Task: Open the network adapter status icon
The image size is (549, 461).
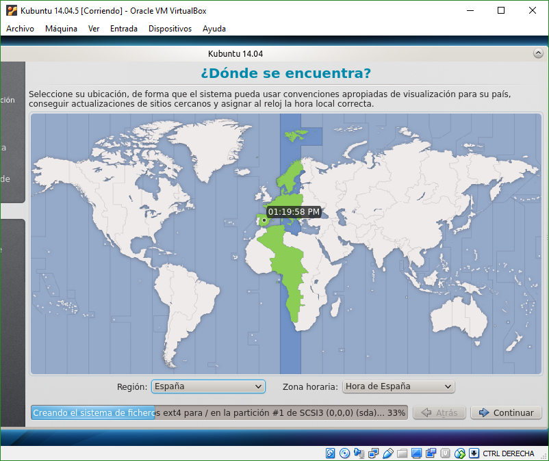Action: click(373, 453)
